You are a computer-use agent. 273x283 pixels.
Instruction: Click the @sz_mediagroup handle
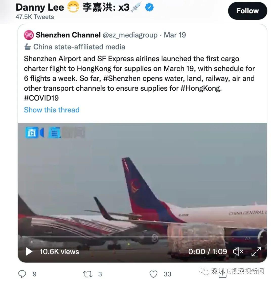130,35
